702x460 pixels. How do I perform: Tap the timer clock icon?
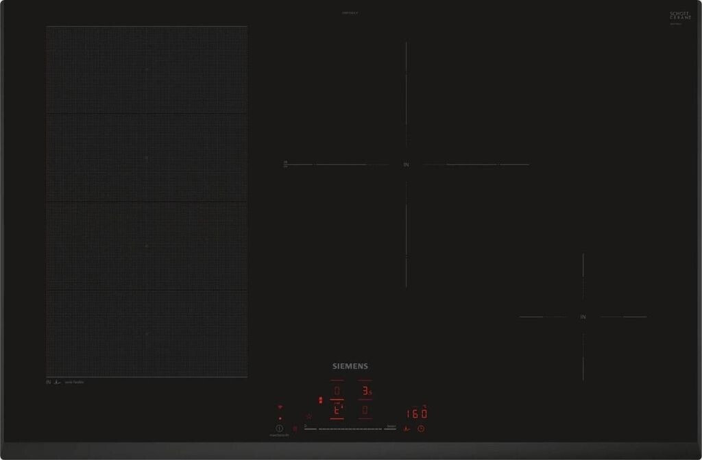(x=421, y=429)
